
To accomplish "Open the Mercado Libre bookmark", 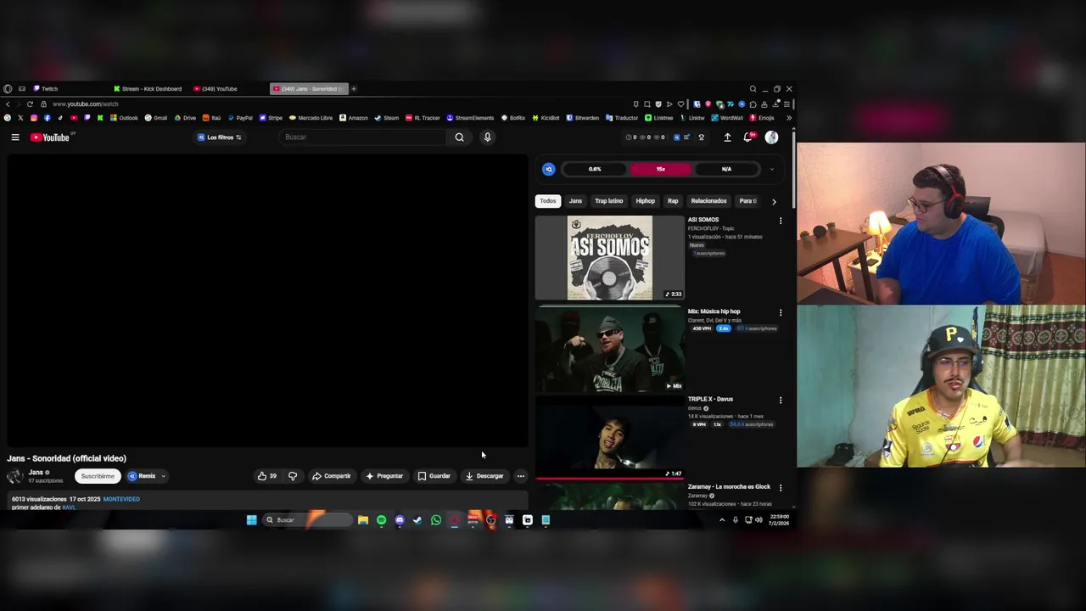I will click(x=311, y=118).
